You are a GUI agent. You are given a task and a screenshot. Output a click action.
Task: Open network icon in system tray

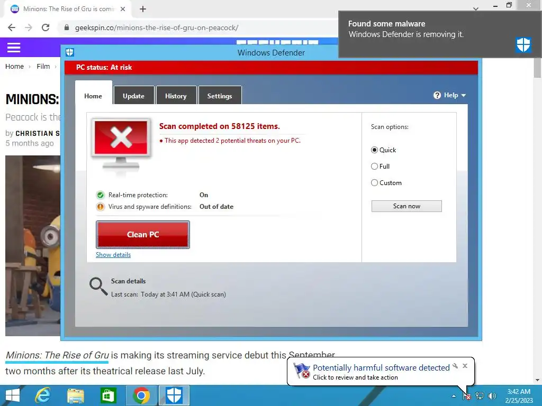(x=480, y=396)
